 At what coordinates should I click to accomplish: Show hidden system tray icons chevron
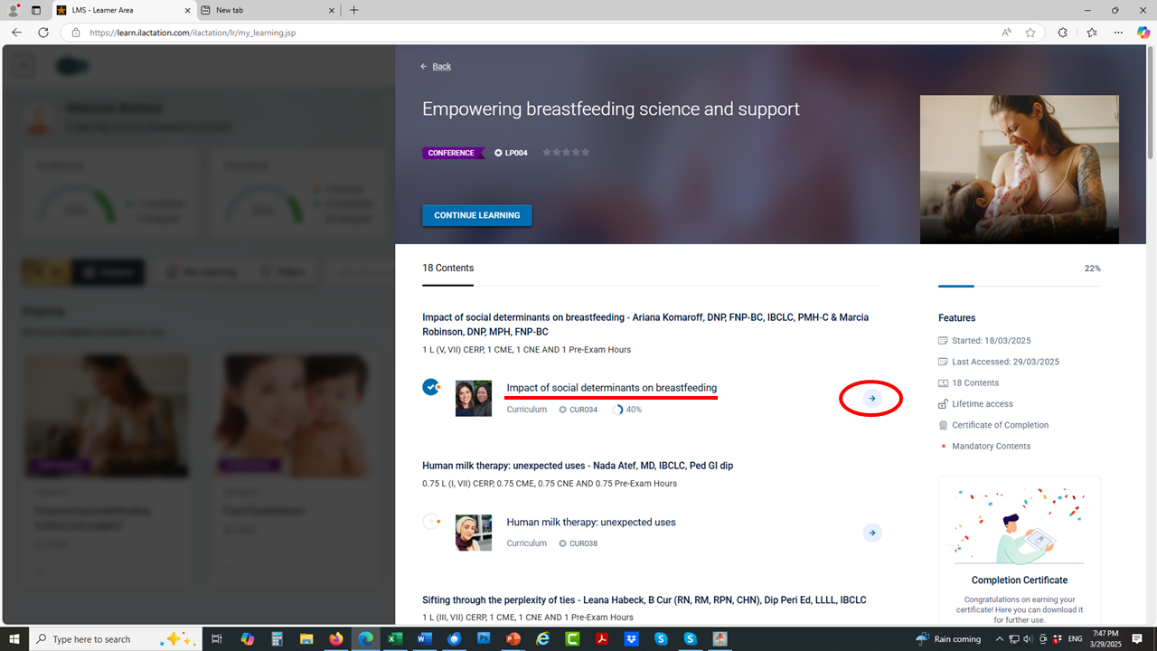(999, 638)
